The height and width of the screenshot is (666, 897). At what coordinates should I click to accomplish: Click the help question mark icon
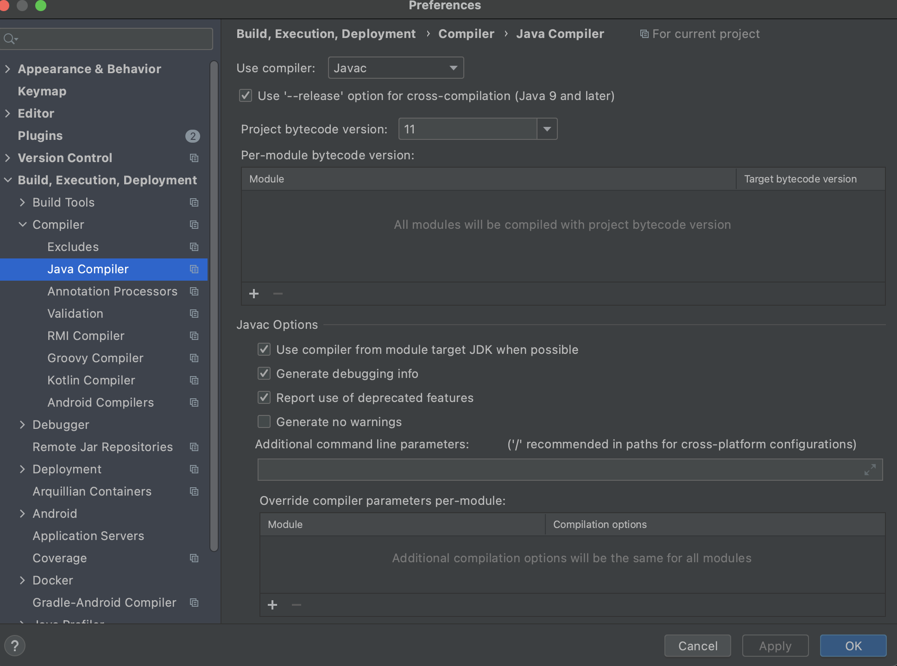click(x=15, y=646)
